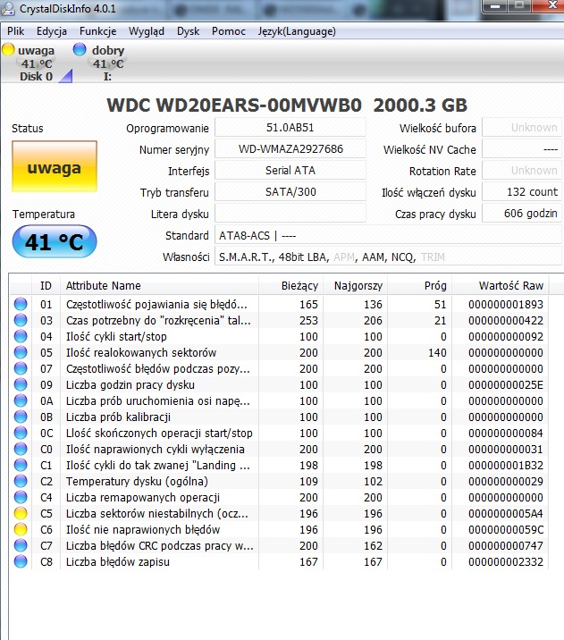The height and width of the screenshot is (640, 564).
Task: Click the Standard field ATA8-ACS
Action: coord(388,235)
